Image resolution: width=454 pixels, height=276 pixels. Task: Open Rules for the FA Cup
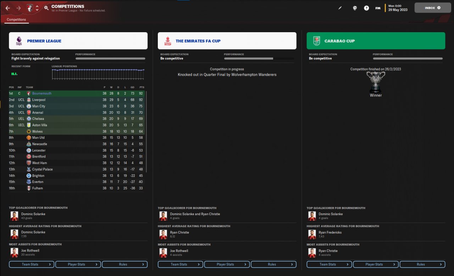tap(273, 264)
